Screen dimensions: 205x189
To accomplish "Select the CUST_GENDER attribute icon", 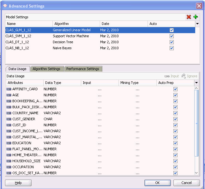I will click(9, 119).
